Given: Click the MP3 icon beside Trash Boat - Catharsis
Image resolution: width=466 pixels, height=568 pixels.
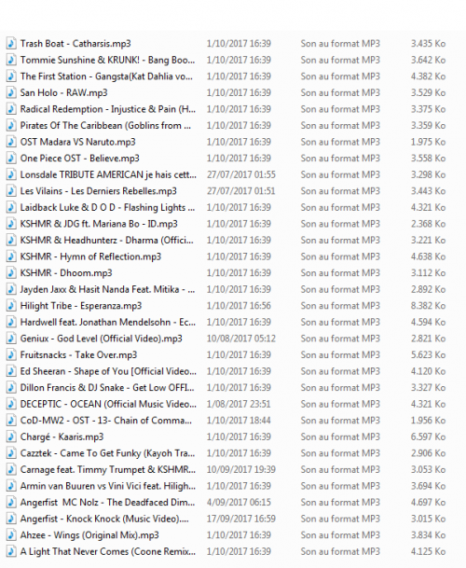Looking at the screenshot, I should tap(11, 44).
